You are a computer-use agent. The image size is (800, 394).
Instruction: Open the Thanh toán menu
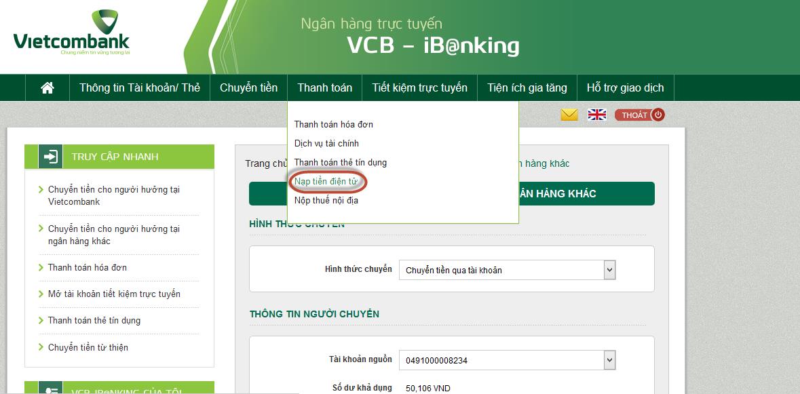[x=324, y=87]
